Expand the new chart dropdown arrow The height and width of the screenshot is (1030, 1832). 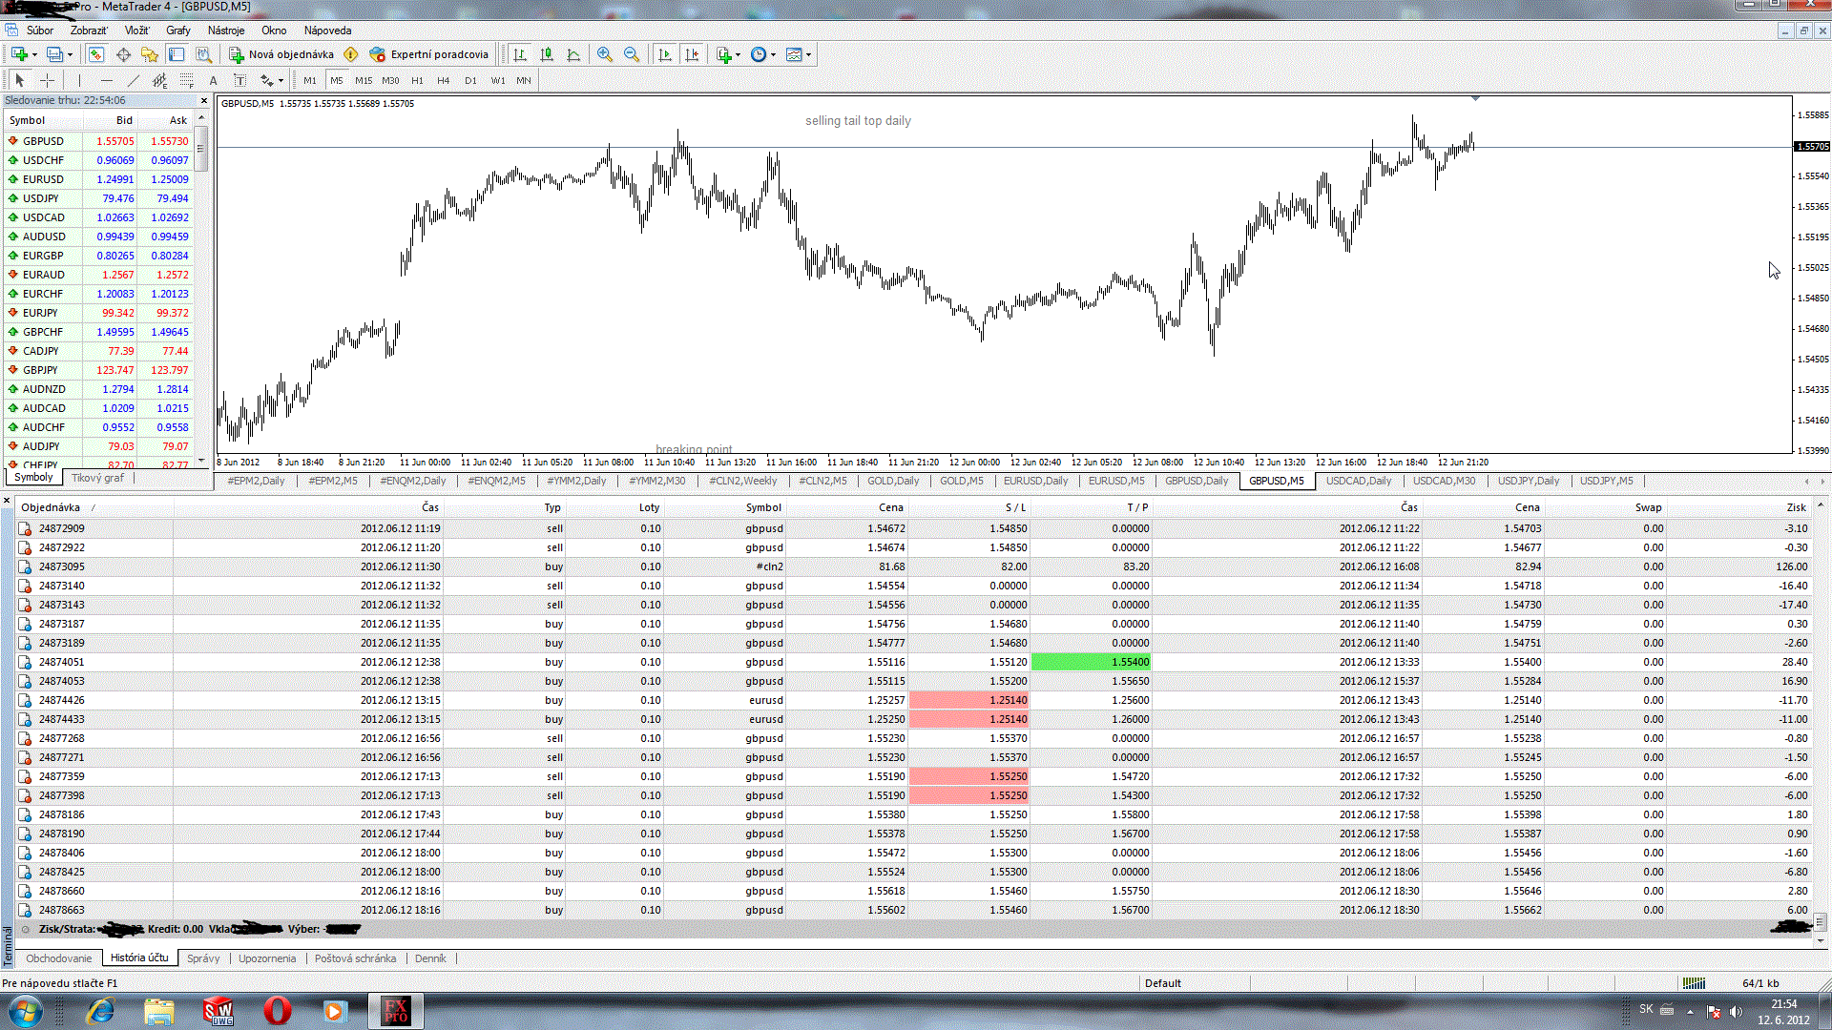[x=34, y=54]
